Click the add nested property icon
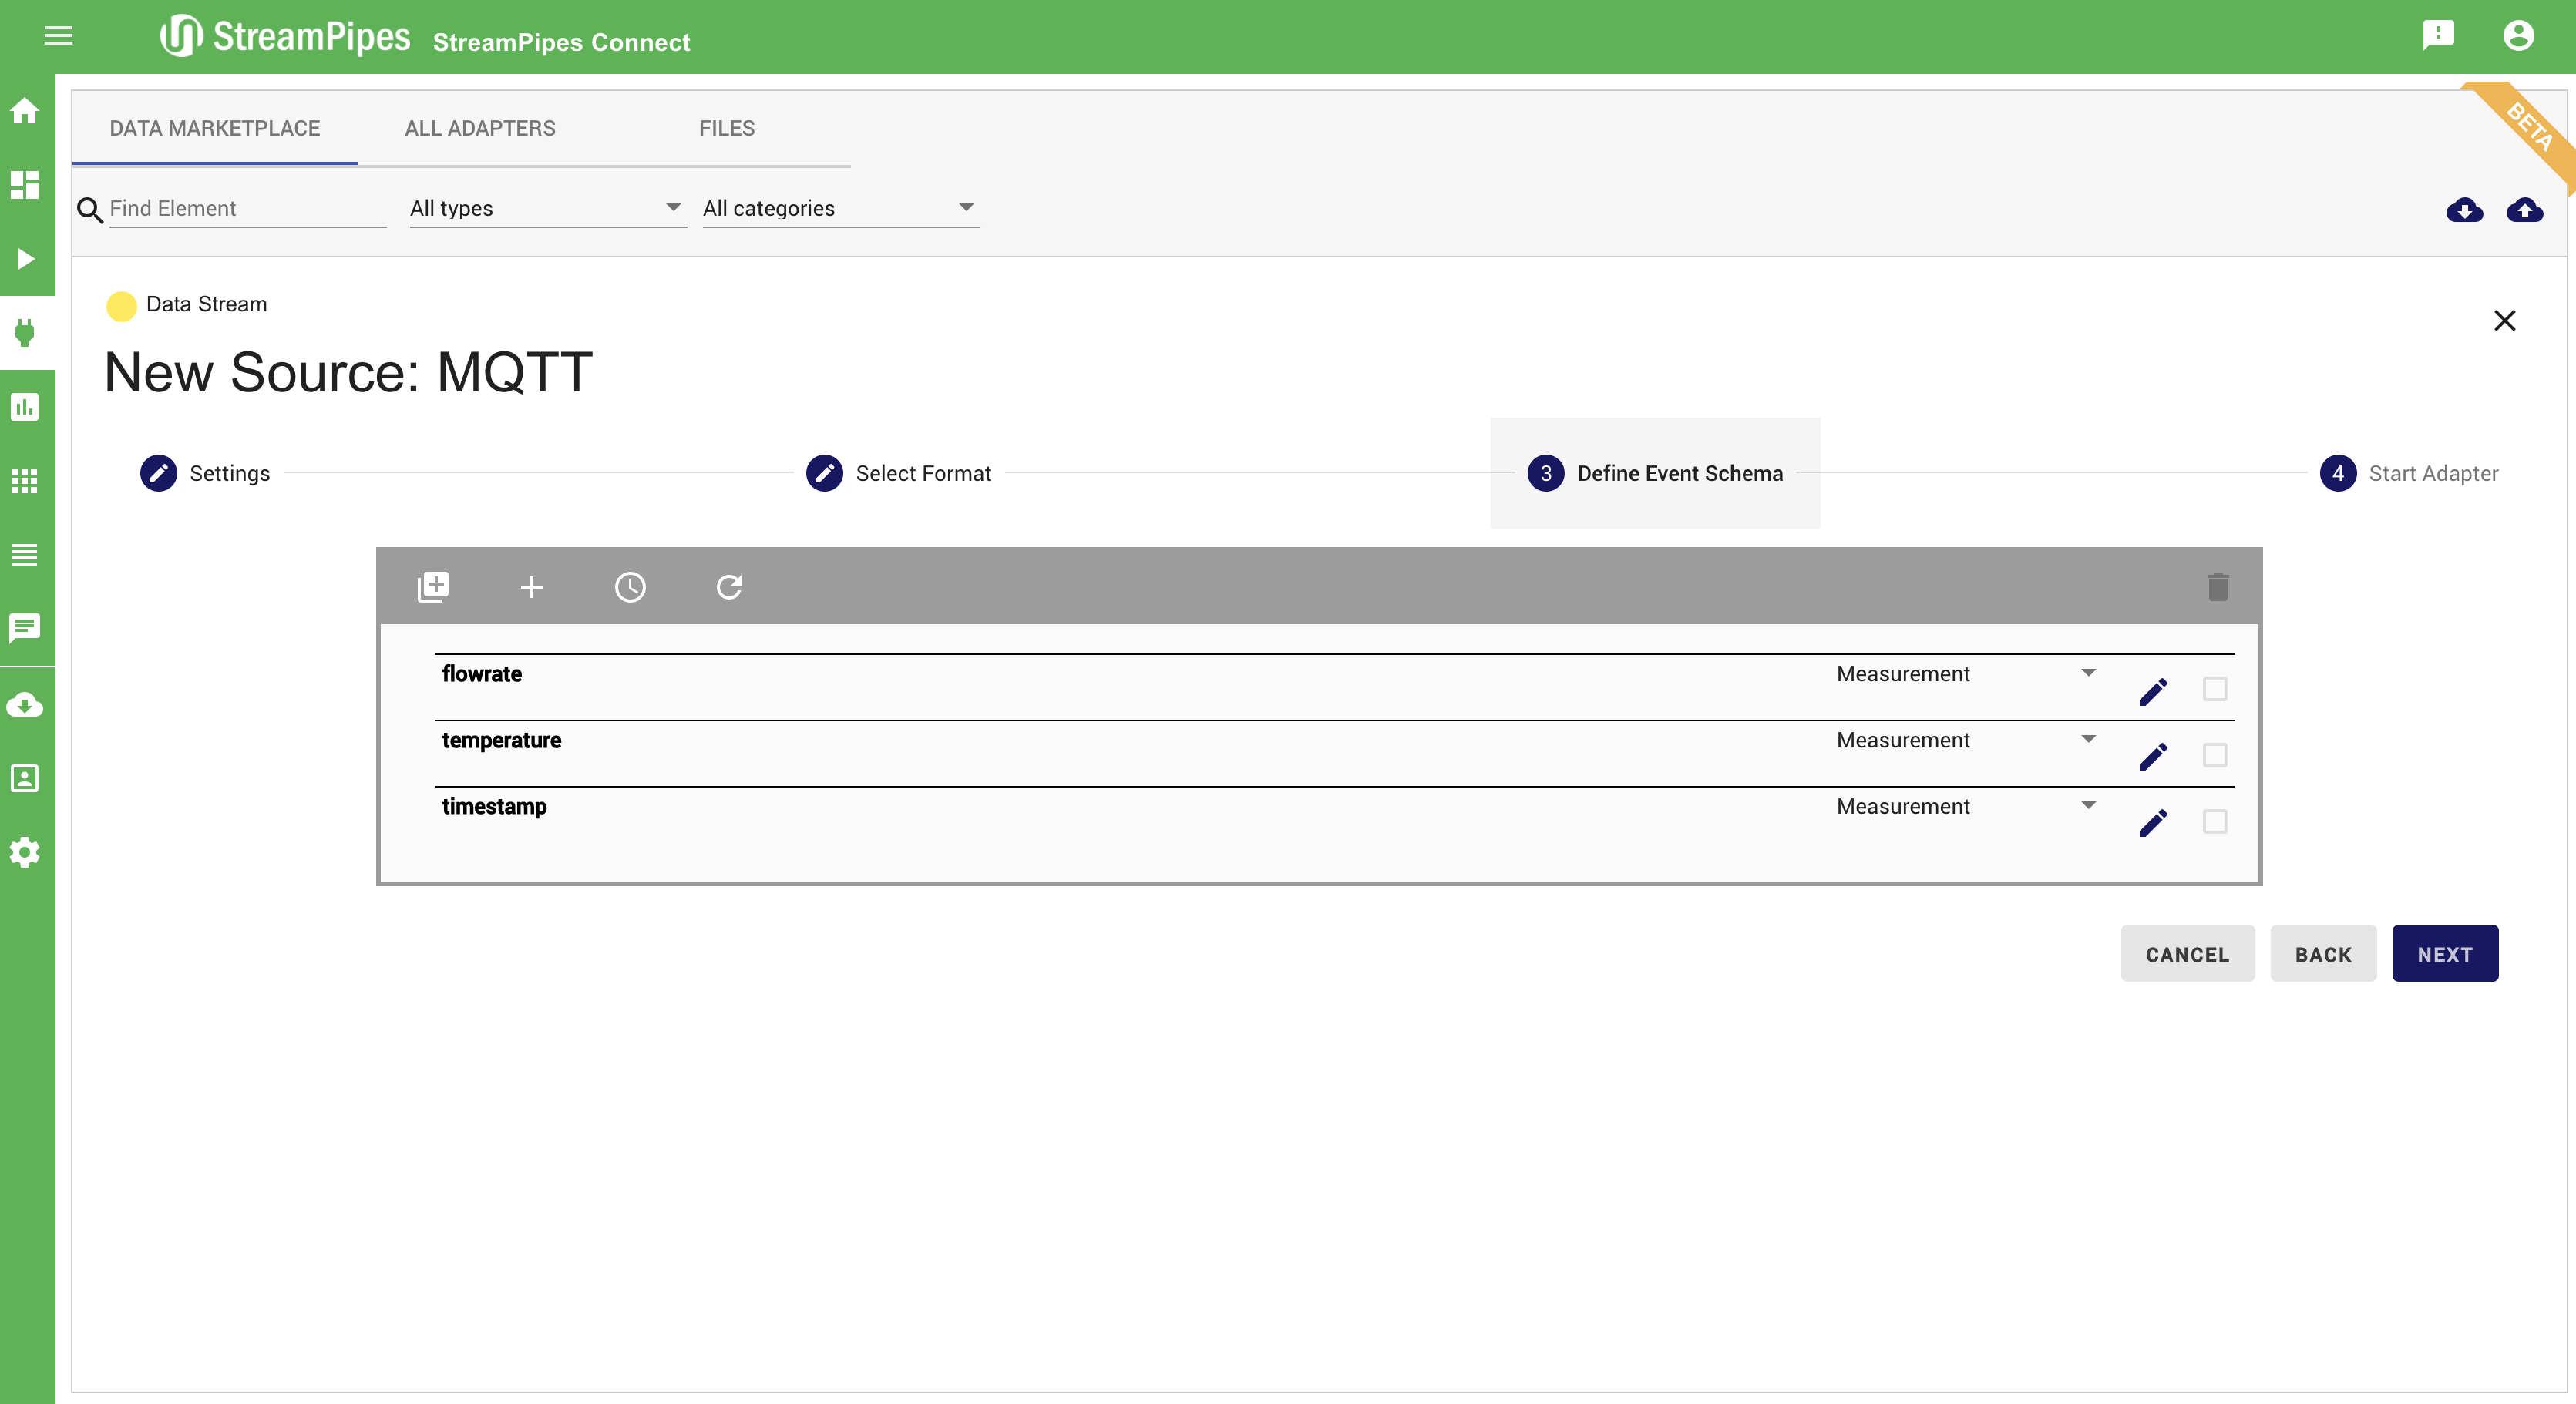Viewport: 2576px width, 1404px height. click(433, 586)
